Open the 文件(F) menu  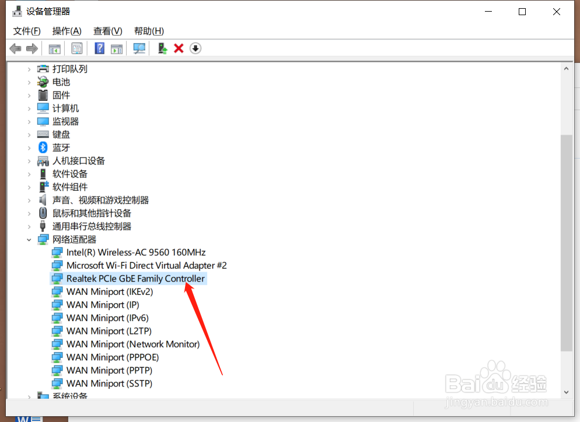click(x=27, y=31)
